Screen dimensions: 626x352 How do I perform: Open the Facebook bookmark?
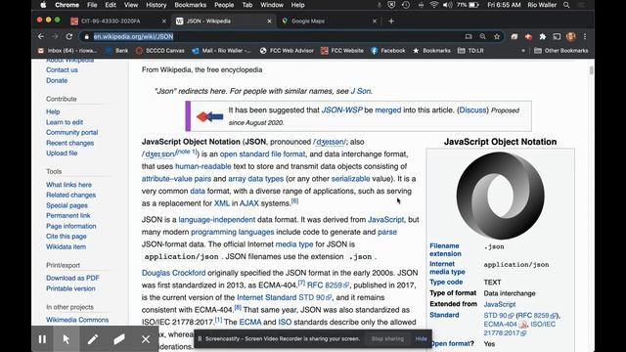click(x=388, y=51)
